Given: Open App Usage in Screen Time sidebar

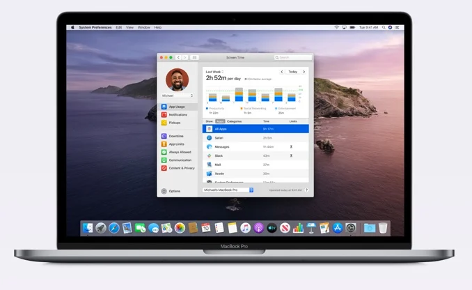Looking at the screenshot, I should point(178,107).
